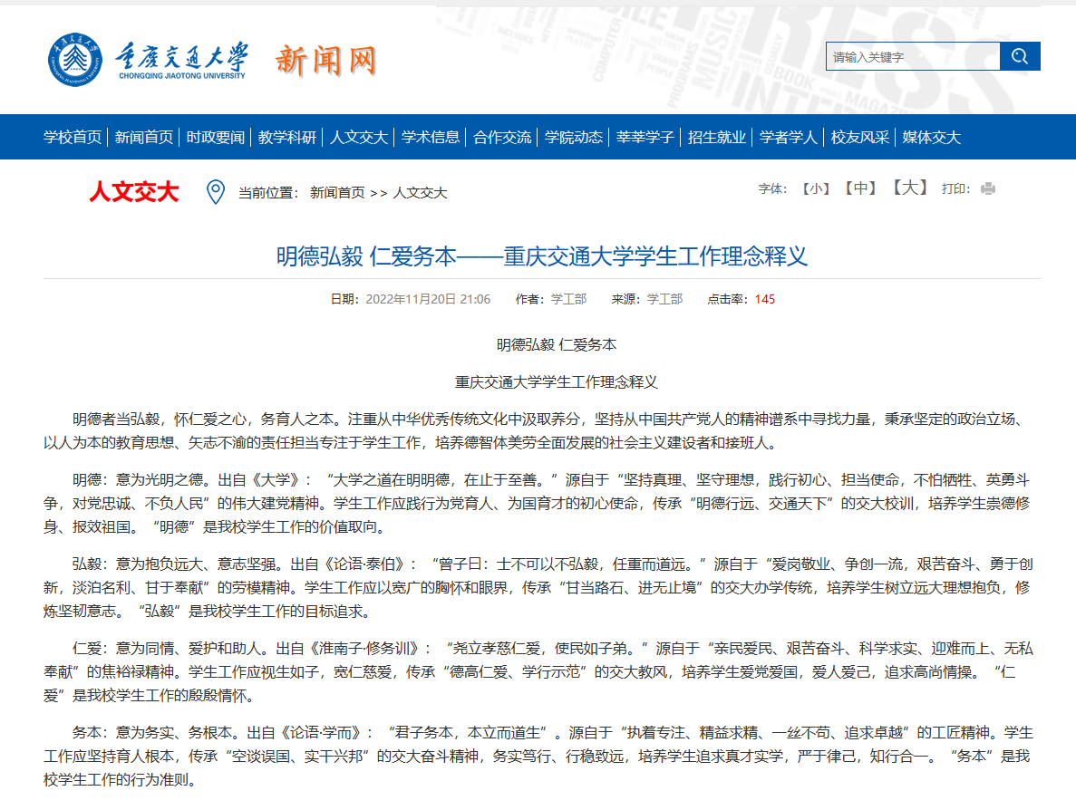The width and height of the screenshot is (1076, 810).
Task: Click the date 2022年11月20日 21:06
Action: click(428, 299)
